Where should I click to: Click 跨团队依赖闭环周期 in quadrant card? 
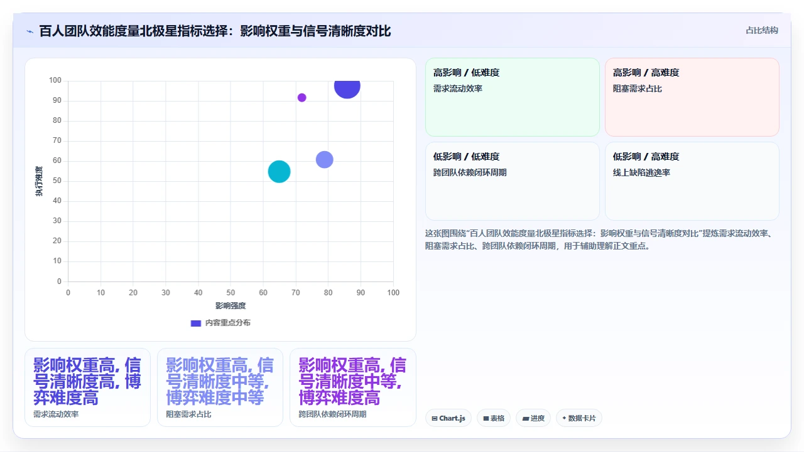(x=470, y=173)
